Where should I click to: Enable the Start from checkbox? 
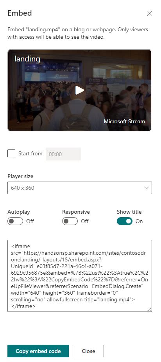[11, 153]
